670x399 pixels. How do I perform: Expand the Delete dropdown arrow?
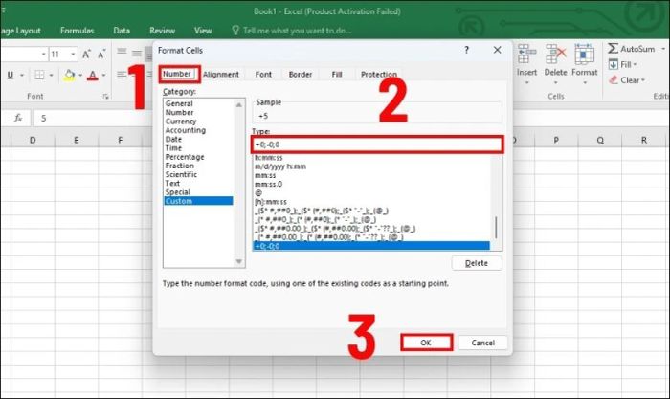pos(555,83)
